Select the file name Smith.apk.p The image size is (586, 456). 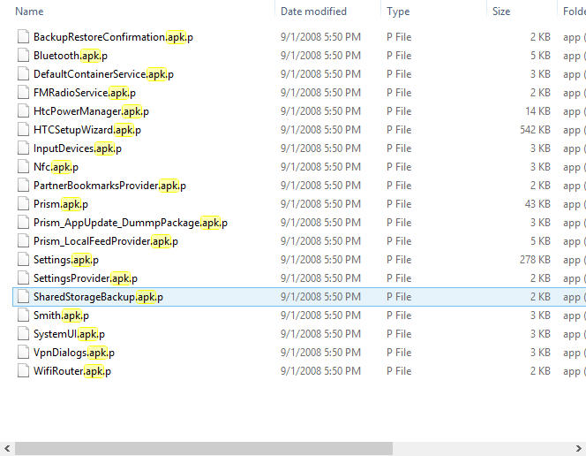(61, 315)
